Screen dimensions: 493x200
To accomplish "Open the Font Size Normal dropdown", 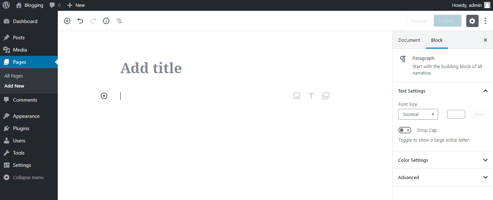I will click(x=418, y=114).
